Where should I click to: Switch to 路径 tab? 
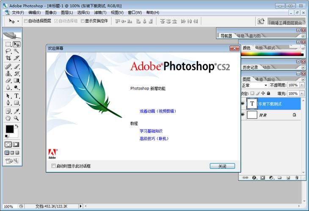pos(271,79)
